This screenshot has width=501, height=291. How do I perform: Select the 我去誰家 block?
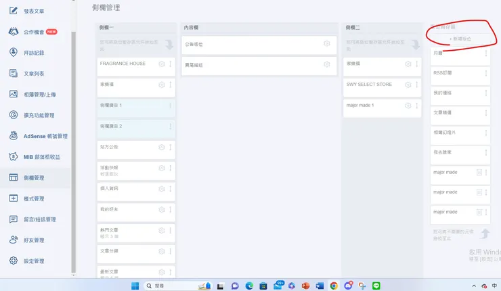coord(460,156)
